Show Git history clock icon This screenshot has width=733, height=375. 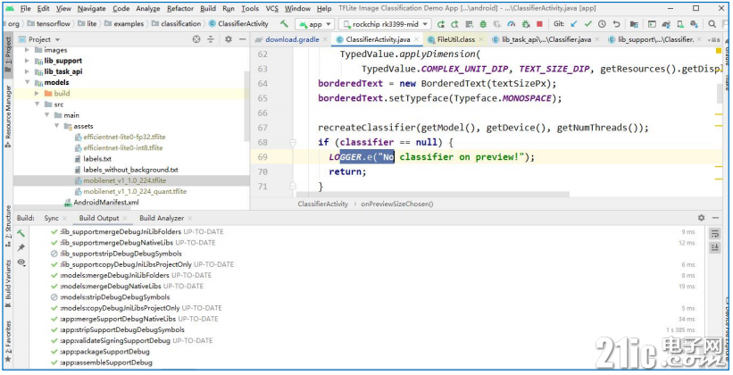(602, 24)
